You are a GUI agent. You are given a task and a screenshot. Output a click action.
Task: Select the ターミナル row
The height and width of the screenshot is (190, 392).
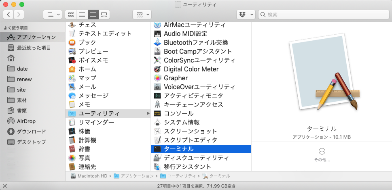[201, 149]
